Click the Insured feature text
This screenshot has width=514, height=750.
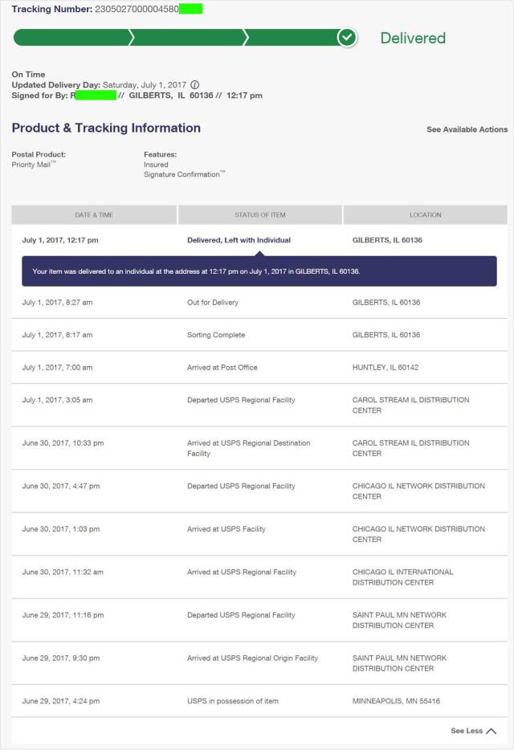[x=156, y=165]
